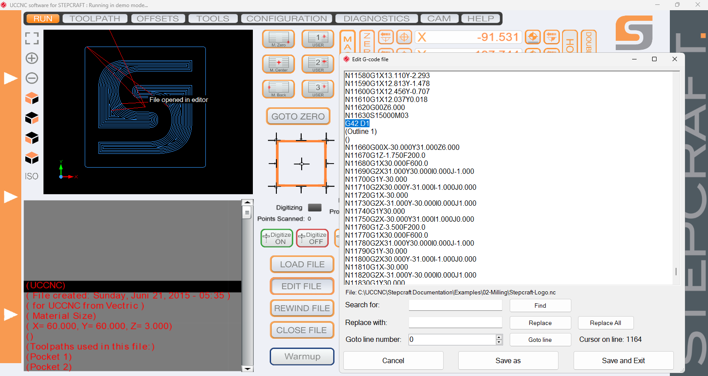Jog to top-center marker of orange square
This screenshot has width=708, height=376.
301,138
